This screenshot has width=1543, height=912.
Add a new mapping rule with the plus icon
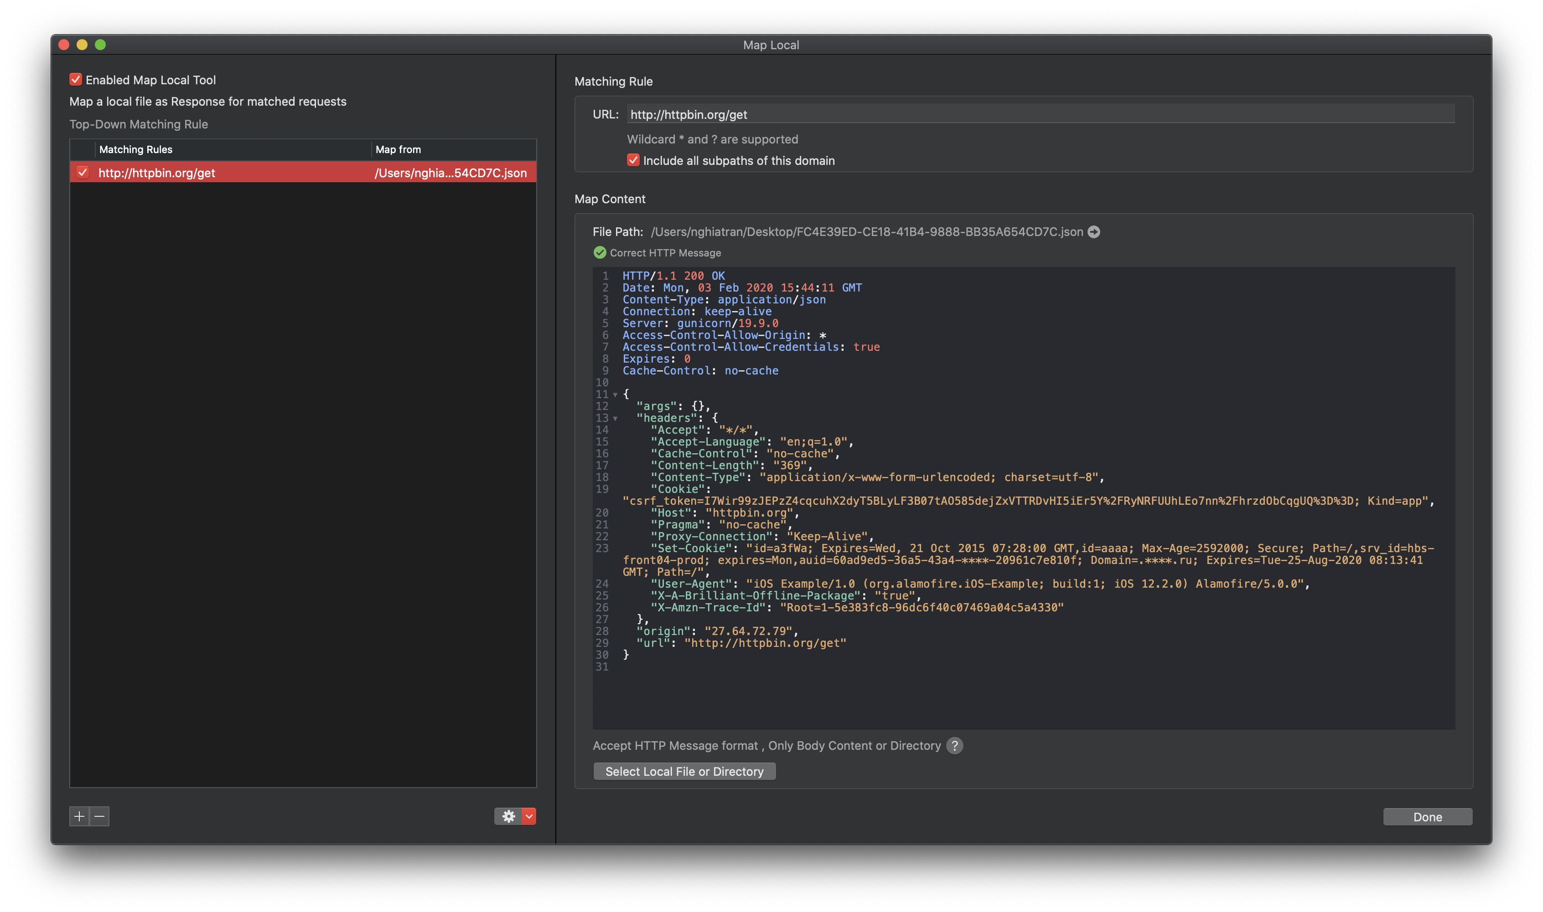click(x=79, y=816)
